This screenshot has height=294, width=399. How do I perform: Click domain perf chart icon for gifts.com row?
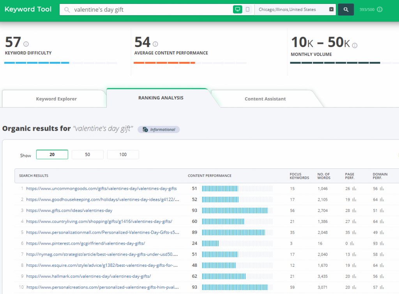382,210
